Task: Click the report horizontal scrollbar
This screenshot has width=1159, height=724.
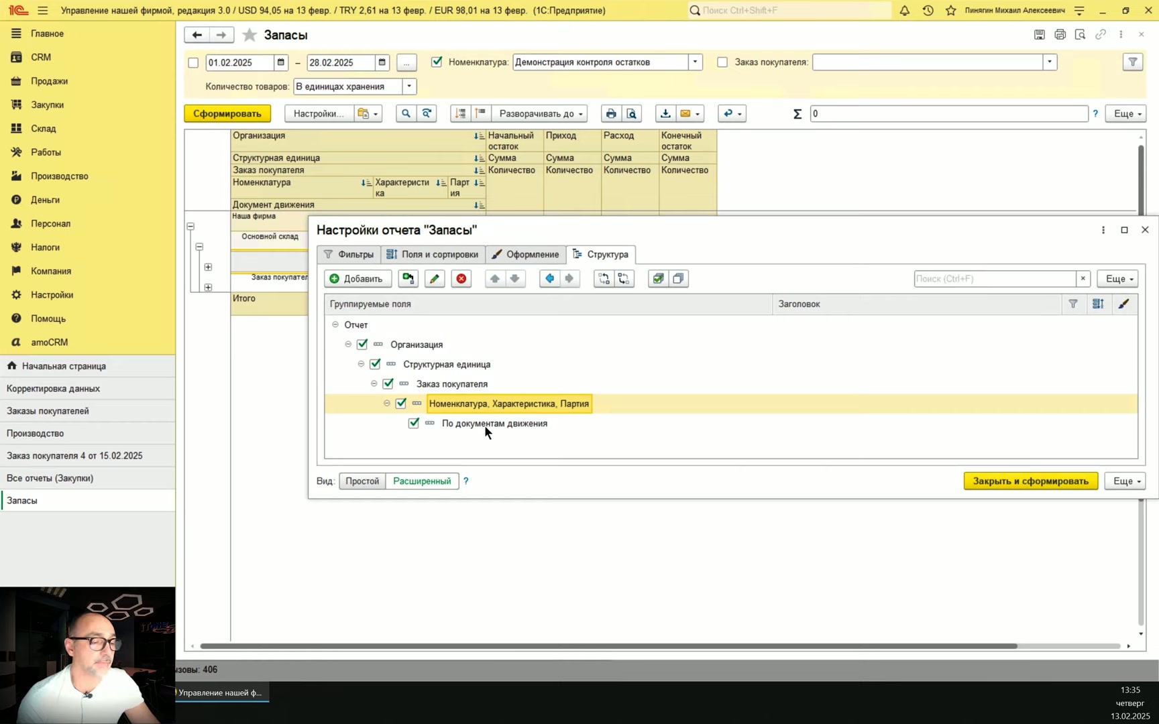Action: pos(609,646)
